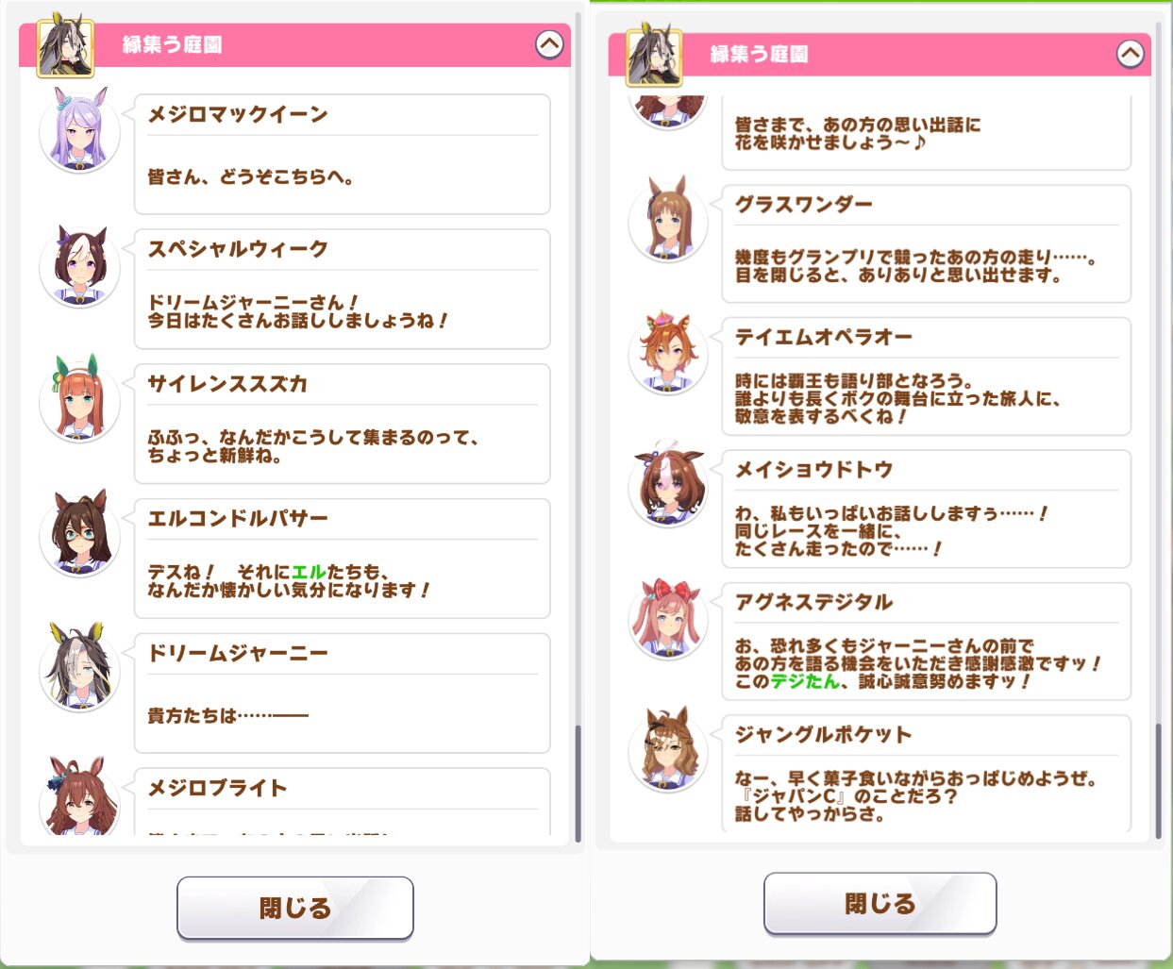1173x969 pixels.
Task: Click the left 閉じる button
Action: coord(295,908)
